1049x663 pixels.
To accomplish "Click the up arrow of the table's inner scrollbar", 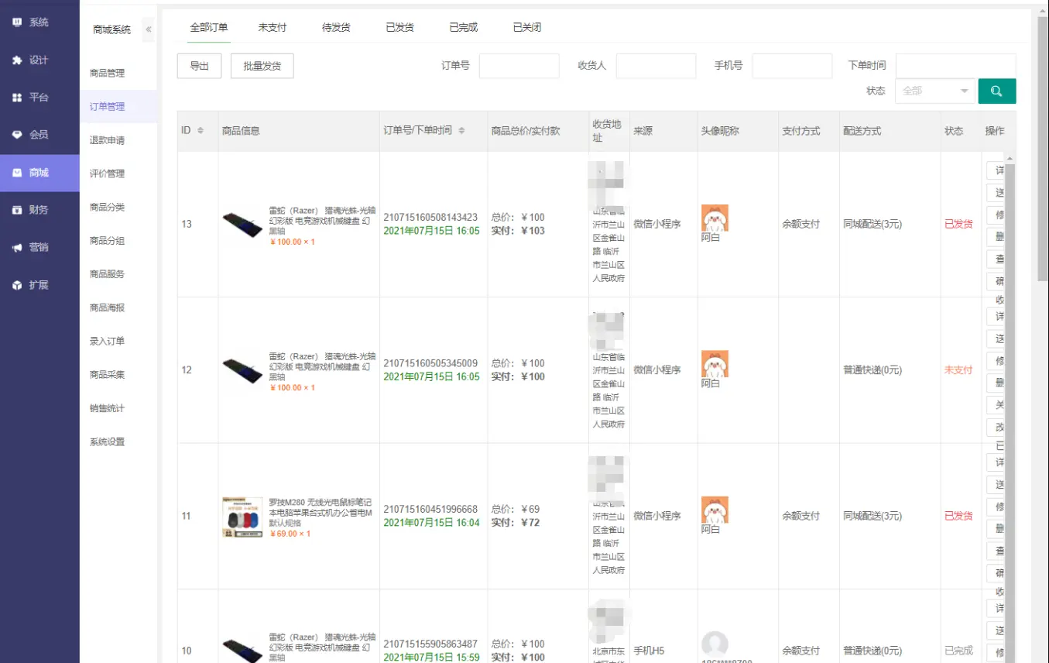I will (1010, 158).
